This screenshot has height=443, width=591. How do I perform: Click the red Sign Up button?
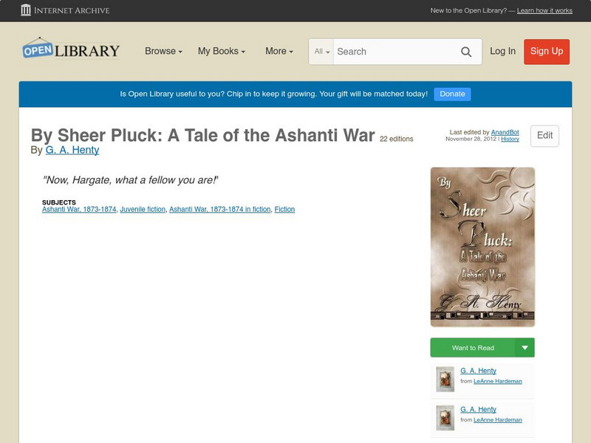point(547,52)
